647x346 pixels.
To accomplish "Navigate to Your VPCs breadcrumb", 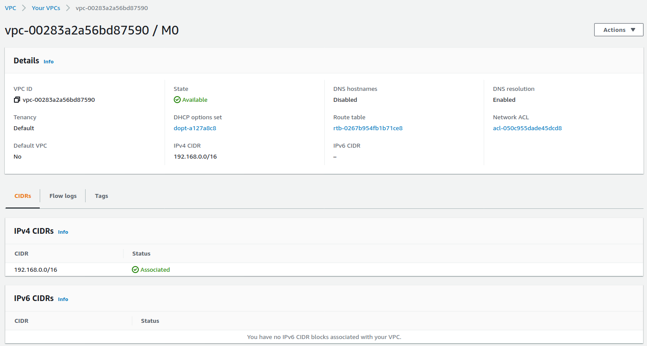I will pyautogui.click(x=46, y=8).
